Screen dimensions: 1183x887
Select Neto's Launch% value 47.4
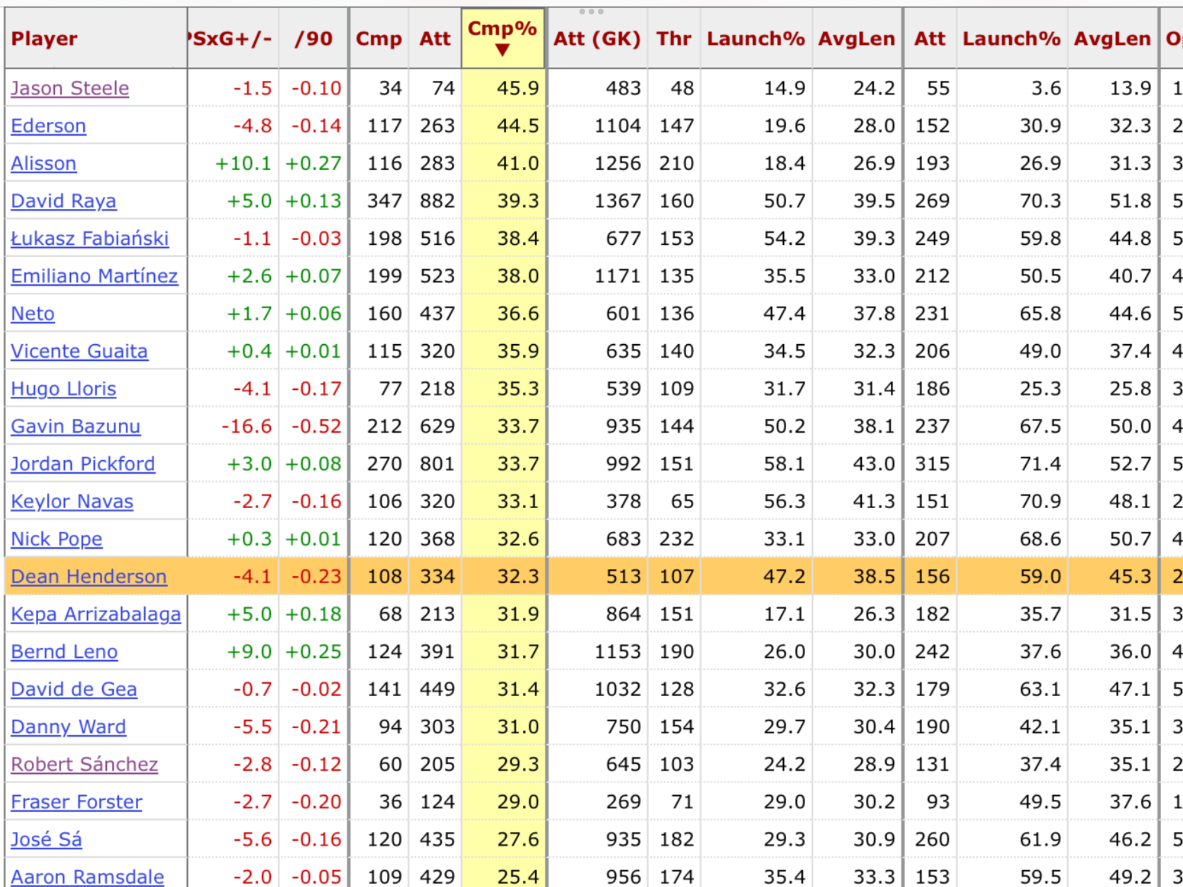(x=784, y=314)
